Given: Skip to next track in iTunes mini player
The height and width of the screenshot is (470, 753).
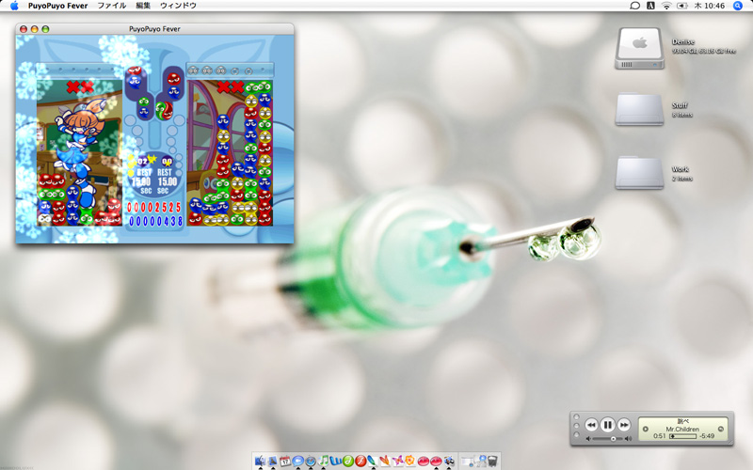Looking at the screenshot, I should click(624, 425).
